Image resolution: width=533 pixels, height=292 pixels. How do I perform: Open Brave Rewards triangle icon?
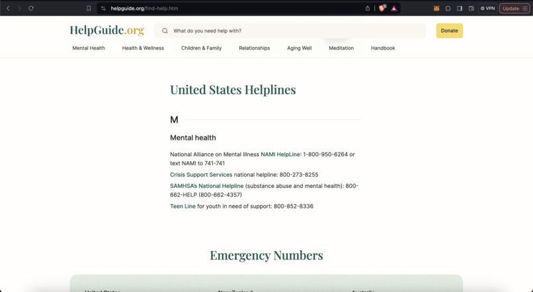click(x=394, y=9)
